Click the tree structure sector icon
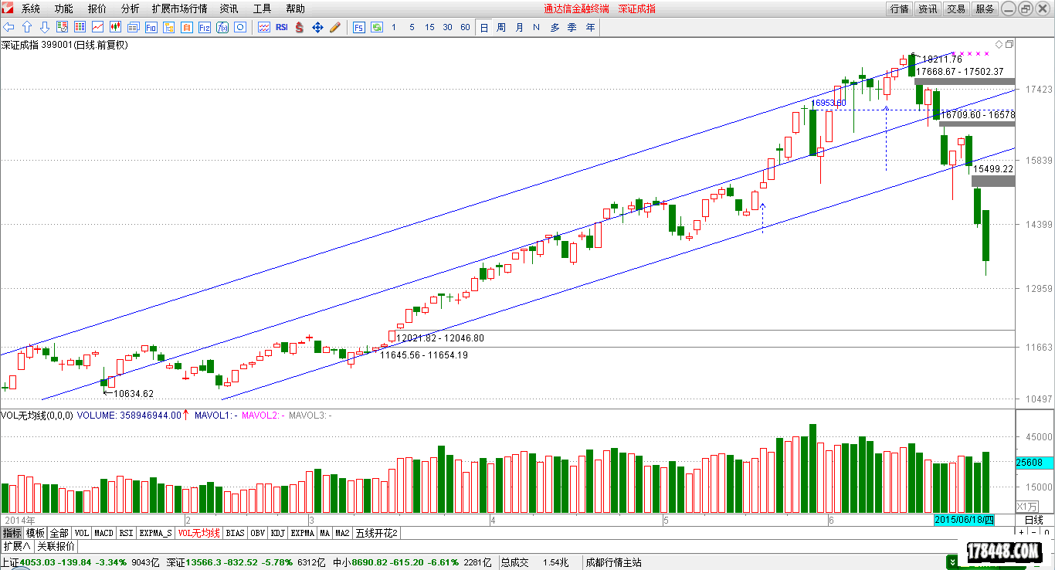This screenshot has width=1055, height=570. click(x=168, y=27)
